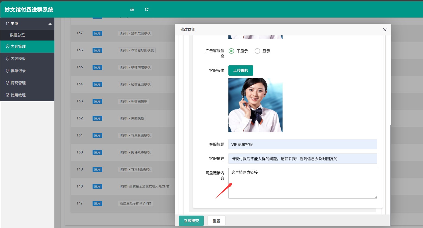Collapse the 主页 menu section
The height and width of the screenshot is (228, 423).
pyautogui.click(x=50, y=24)
